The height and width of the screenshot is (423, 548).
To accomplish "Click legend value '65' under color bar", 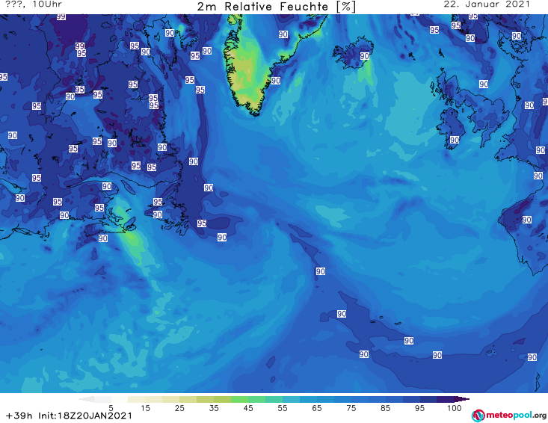I will point(317,407).
